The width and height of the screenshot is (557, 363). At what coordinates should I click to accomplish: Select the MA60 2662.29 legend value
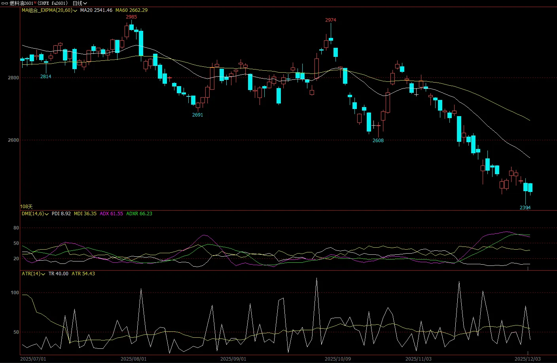coord(131,10)
